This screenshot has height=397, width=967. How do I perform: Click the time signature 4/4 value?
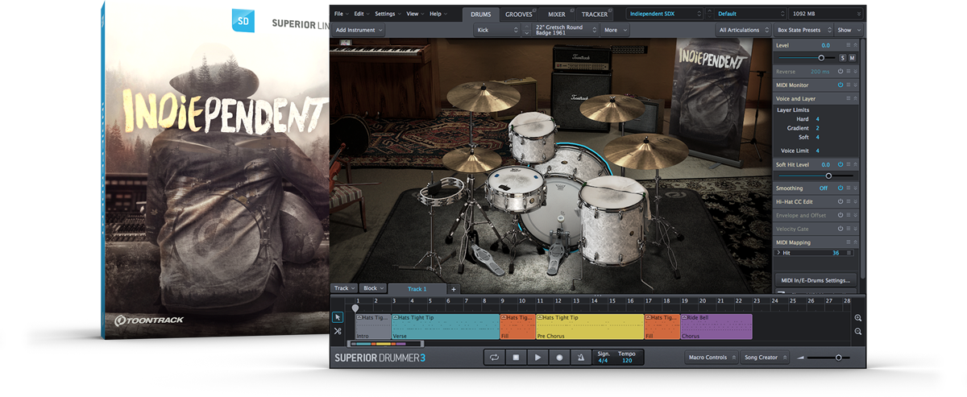click(603, 361)
